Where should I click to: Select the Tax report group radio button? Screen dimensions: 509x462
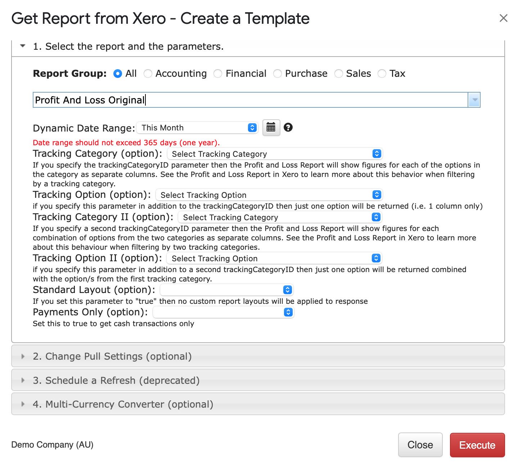click(382, 74)
